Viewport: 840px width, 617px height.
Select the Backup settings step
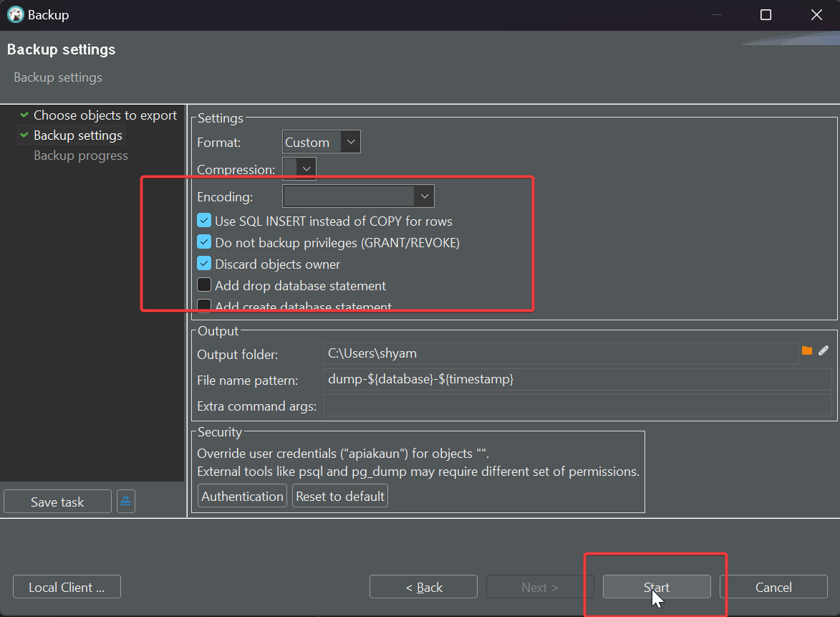pyautogui.click(x=77, y=135)
